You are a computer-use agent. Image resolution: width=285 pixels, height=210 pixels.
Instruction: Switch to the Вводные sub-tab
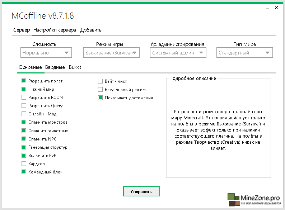pos(55,67)
